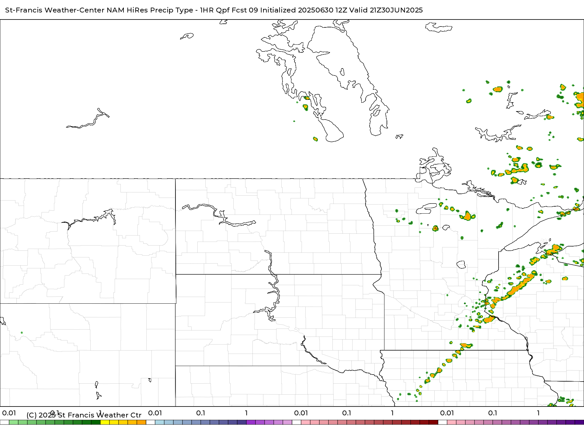Viewport: 584px width, 426px height.
Task: Click the "0.01" label above the red scale
Action: (301, 413)
